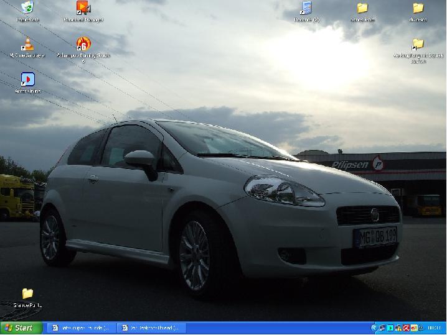Launch Ashampoo Burning Studio 6
This screenshot has height=335, width=447.
[x=83, y=44]
